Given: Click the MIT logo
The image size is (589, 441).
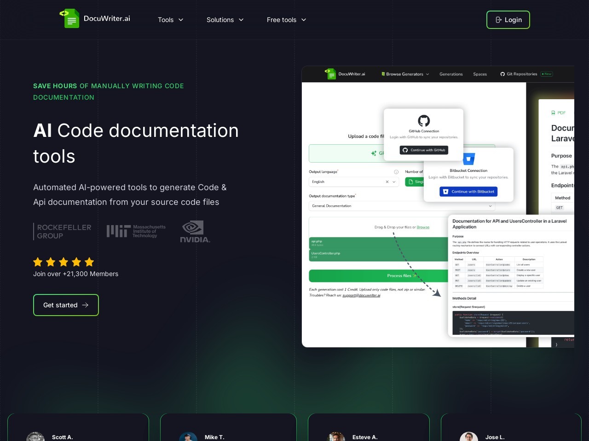Looking at the screenshot, I should [x=136, y=231].
